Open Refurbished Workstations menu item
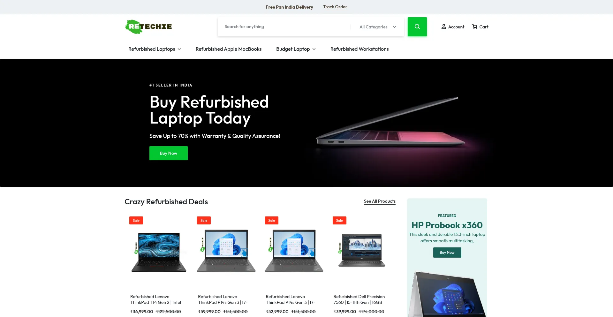The image size is (613, 317). click(x=359, y=49)
